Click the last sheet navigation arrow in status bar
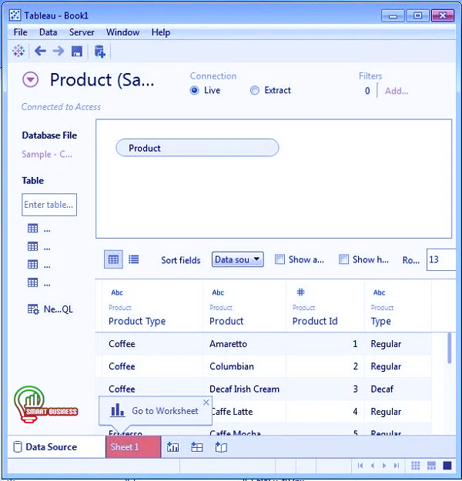The width and height of the screenshot is (462, 481). (x=397, y=466)
